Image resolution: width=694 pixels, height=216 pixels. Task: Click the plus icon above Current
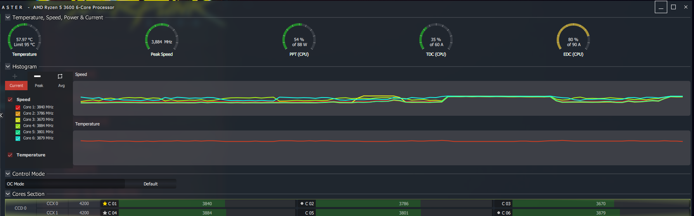(15, 76)
